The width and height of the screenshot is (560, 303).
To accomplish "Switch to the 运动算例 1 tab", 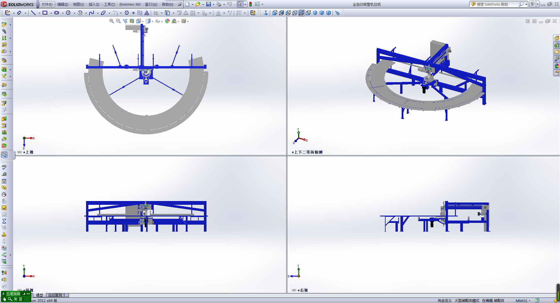I will tap(57, 295).
